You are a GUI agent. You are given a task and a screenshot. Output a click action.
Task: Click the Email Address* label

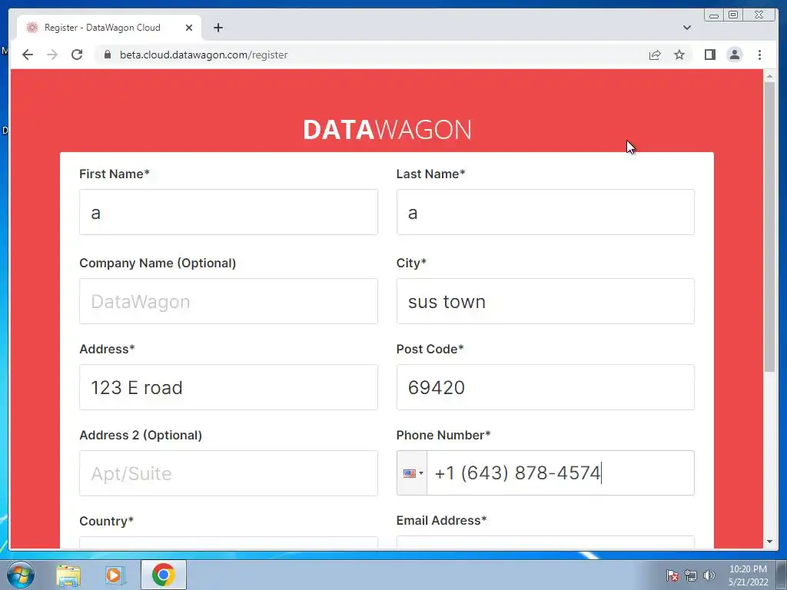(441, 520)
